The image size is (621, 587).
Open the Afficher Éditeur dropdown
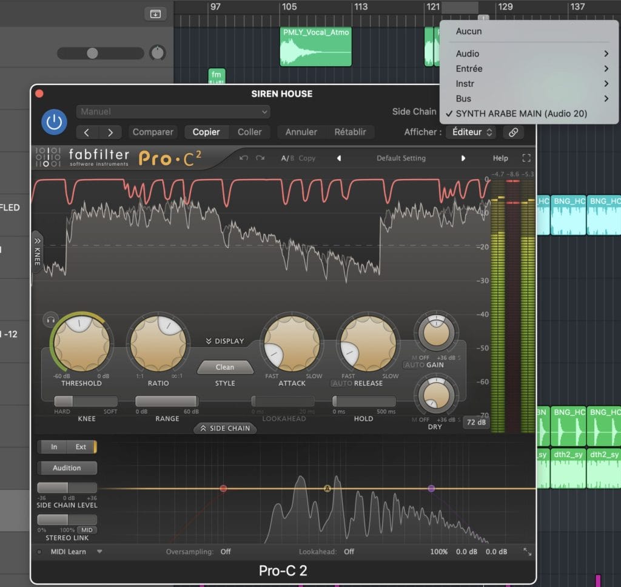click(x=471, y=132)
